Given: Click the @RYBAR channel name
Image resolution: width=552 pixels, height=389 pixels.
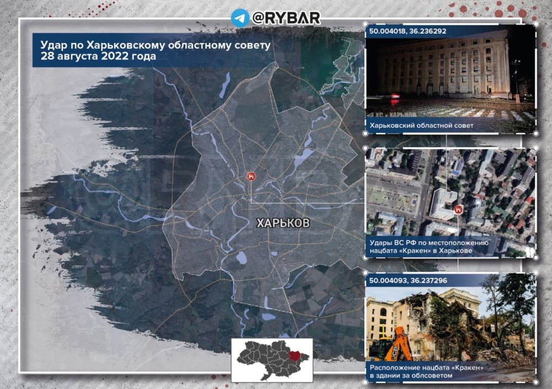Looking at the screenshot, I should (285, 18).
